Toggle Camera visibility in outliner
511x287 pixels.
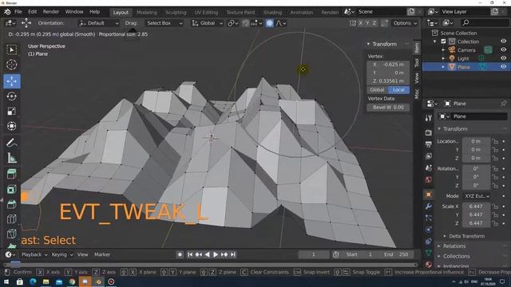click(503, 49)
